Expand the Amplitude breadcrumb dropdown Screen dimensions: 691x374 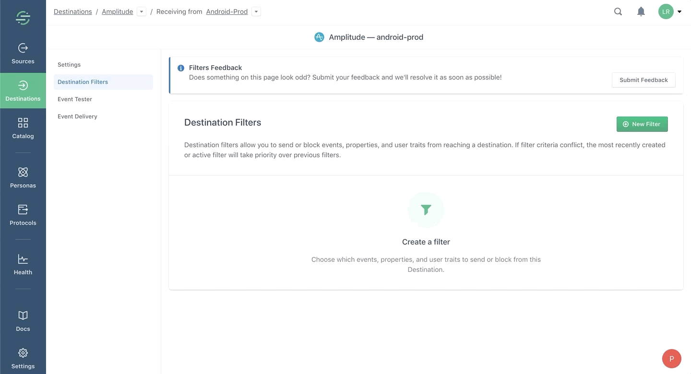pyautogui.click(x=142, y=12)
